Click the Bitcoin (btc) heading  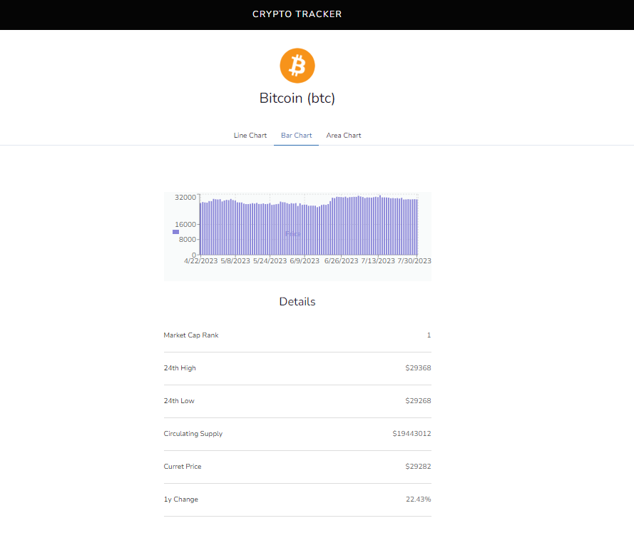tap(297, 98)
